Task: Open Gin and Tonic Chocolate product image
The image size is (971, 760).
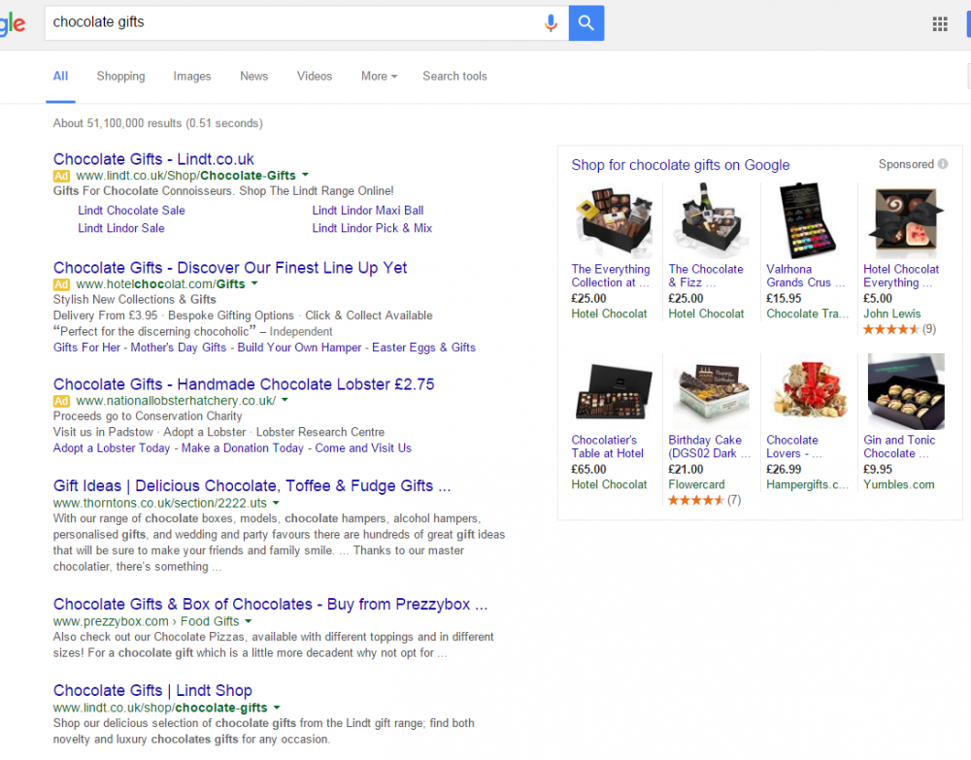Action: pos(905,392)
